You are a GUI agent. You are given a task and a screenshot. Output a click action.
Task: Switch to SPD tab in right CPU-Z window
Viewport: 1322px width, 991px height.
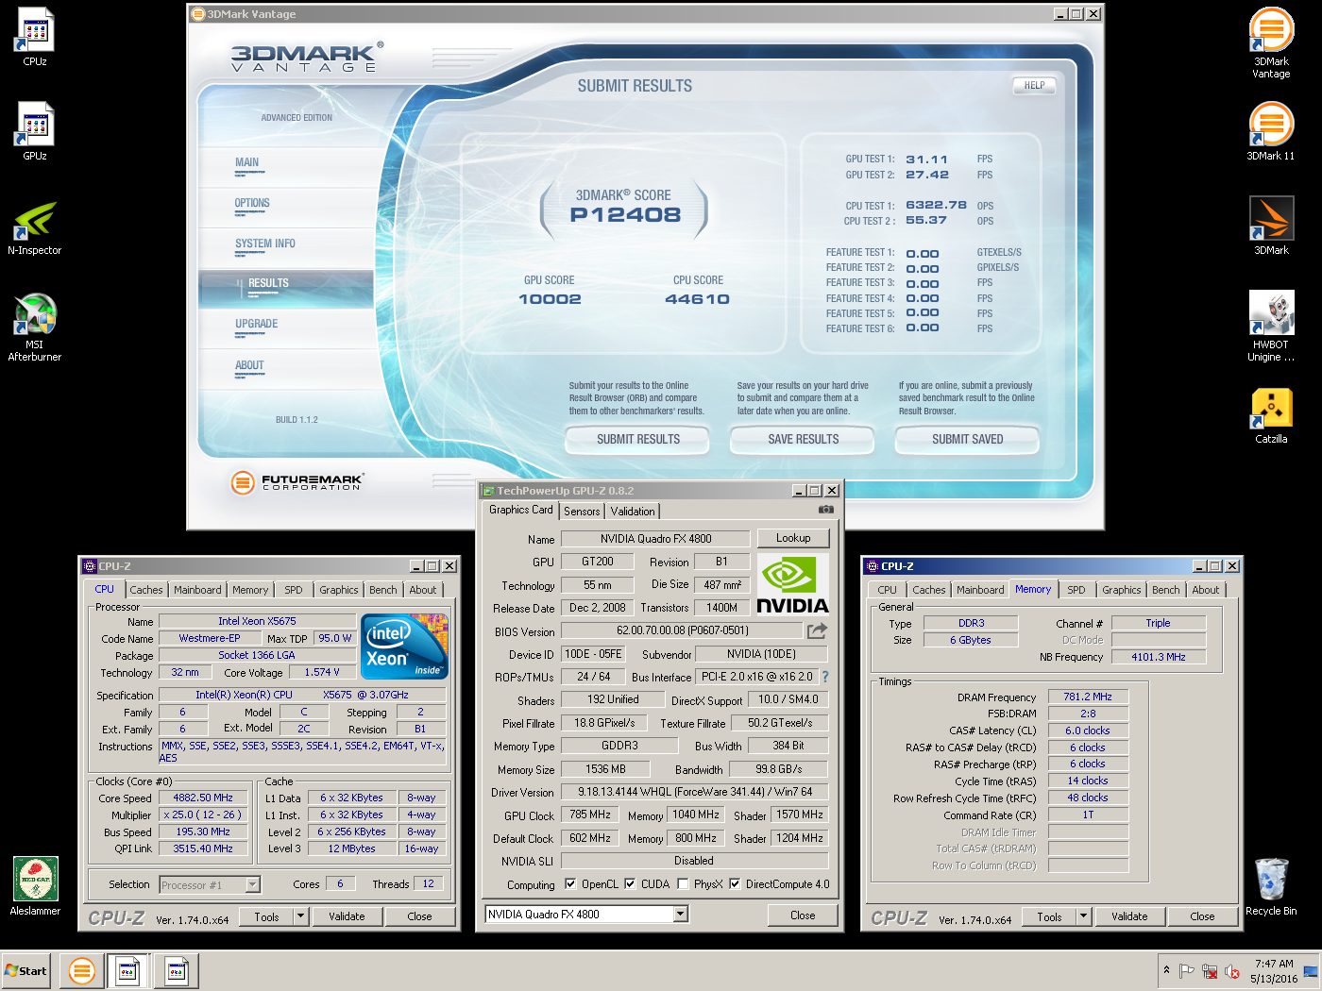[x=1076, y=590]
